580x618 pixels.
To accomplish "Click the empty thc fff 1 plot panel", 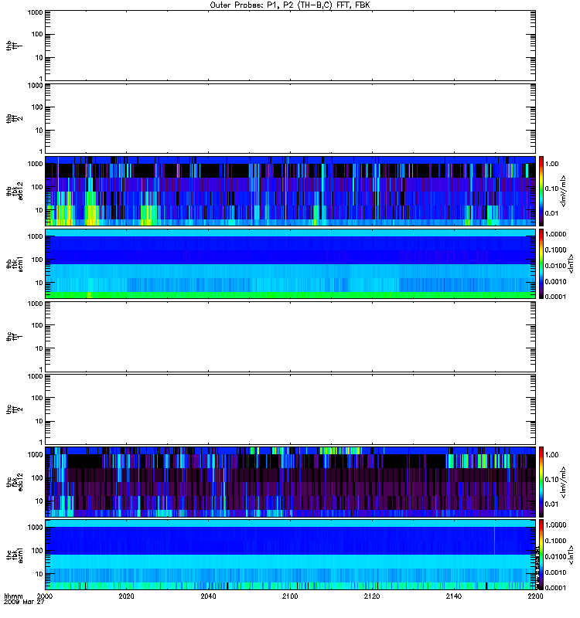I will pos(291,337).
